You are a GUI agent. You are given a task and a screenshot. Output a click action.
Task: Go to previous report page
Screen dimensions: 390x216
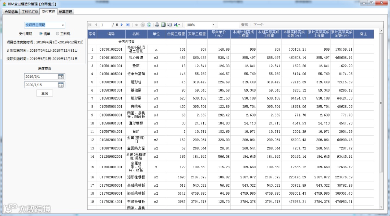[x=96, y=25]
